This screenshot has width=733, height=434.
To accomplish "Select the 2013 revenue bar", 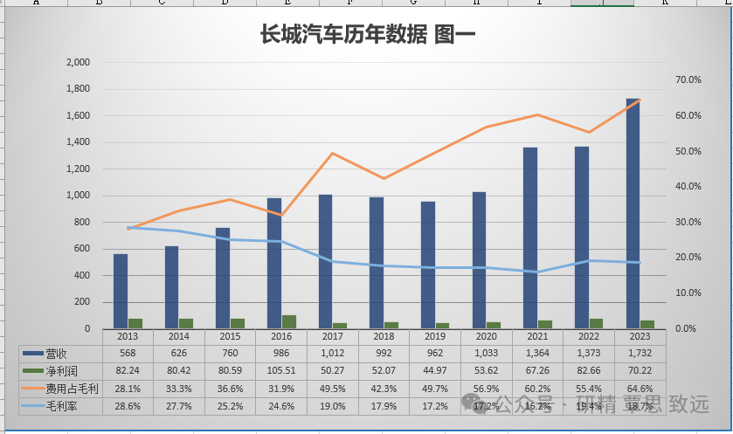I will point(121,291).
